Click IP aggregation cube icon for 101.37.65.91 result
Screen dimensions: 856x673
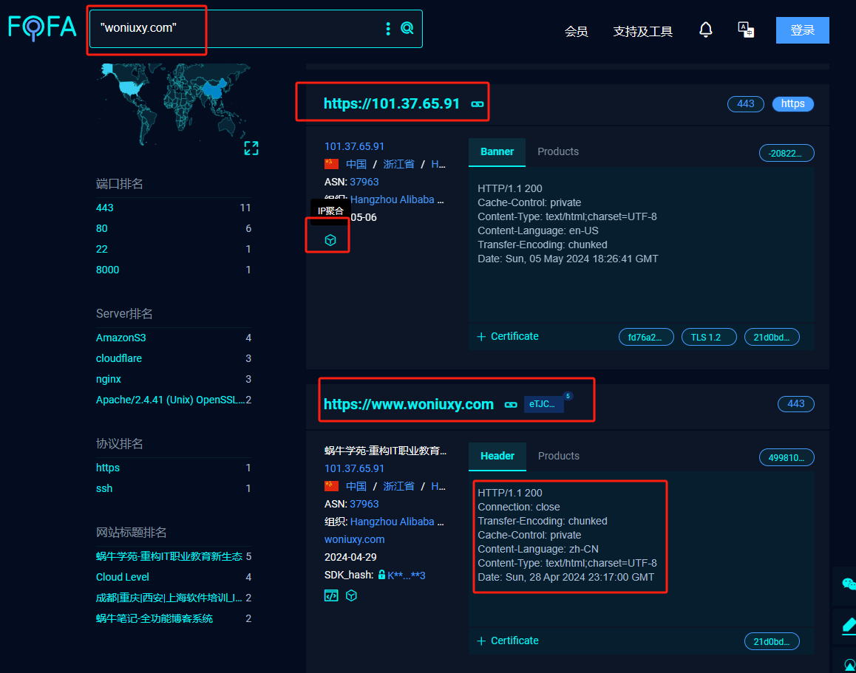[330, 240]
